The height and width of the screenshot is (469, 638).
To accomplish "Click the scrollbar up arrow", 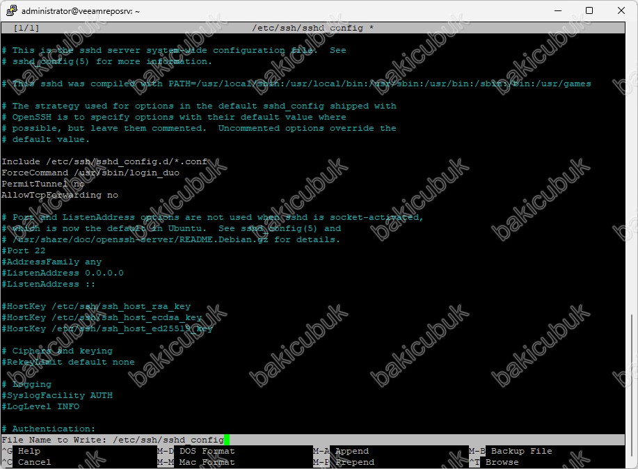I will [631, 28].
